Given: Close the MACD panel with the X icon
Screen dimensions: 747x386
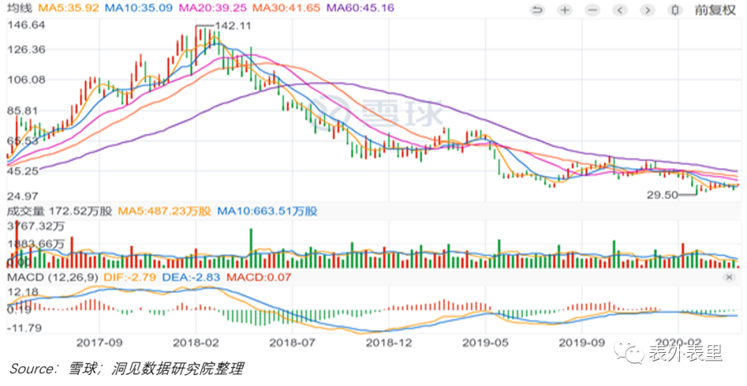Looking at the screenshot, I should tap(728, 277).
